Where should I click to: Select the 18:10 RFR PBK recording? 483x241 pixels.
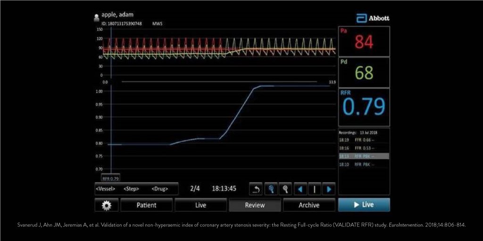click(x=364, y=164)
